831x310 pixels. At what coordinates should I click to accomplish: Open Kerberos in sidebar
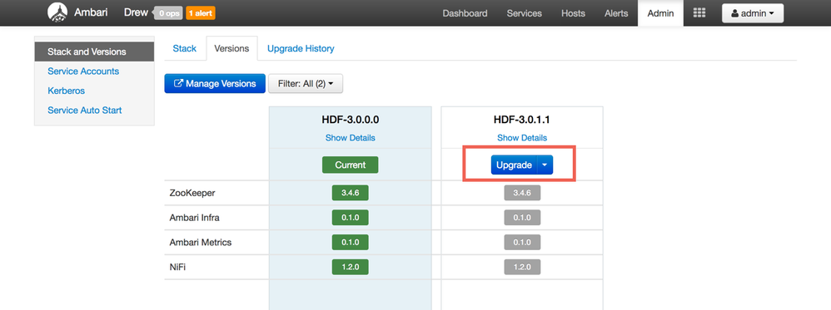coord(67,91)
